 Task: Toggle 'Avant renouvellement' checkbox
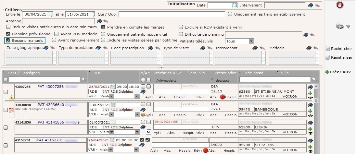54,40
